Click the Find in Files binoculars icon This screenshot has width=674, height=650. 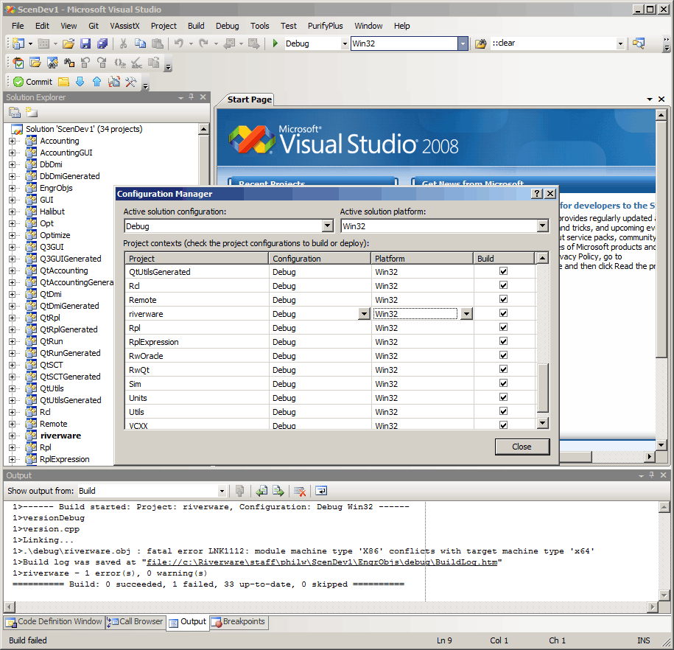480,43
